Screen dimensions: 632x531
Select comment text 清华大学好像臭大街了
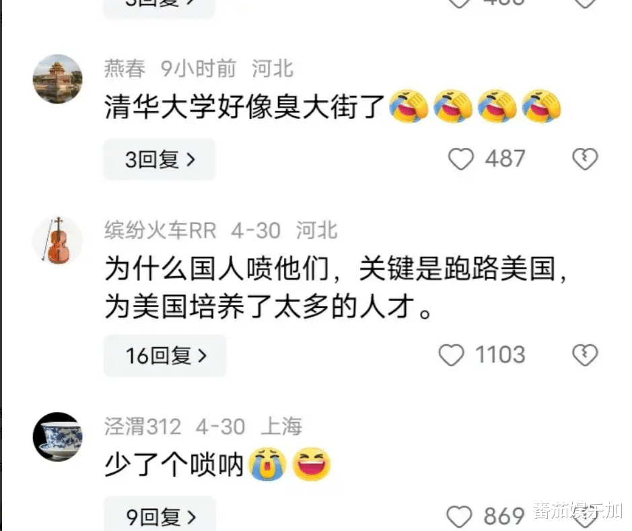245,107
